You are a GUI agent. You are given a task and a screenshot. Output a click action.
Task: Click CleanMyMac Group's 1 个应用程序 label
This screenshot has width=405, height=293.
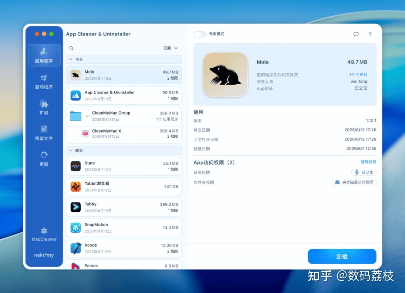point(167,119)
